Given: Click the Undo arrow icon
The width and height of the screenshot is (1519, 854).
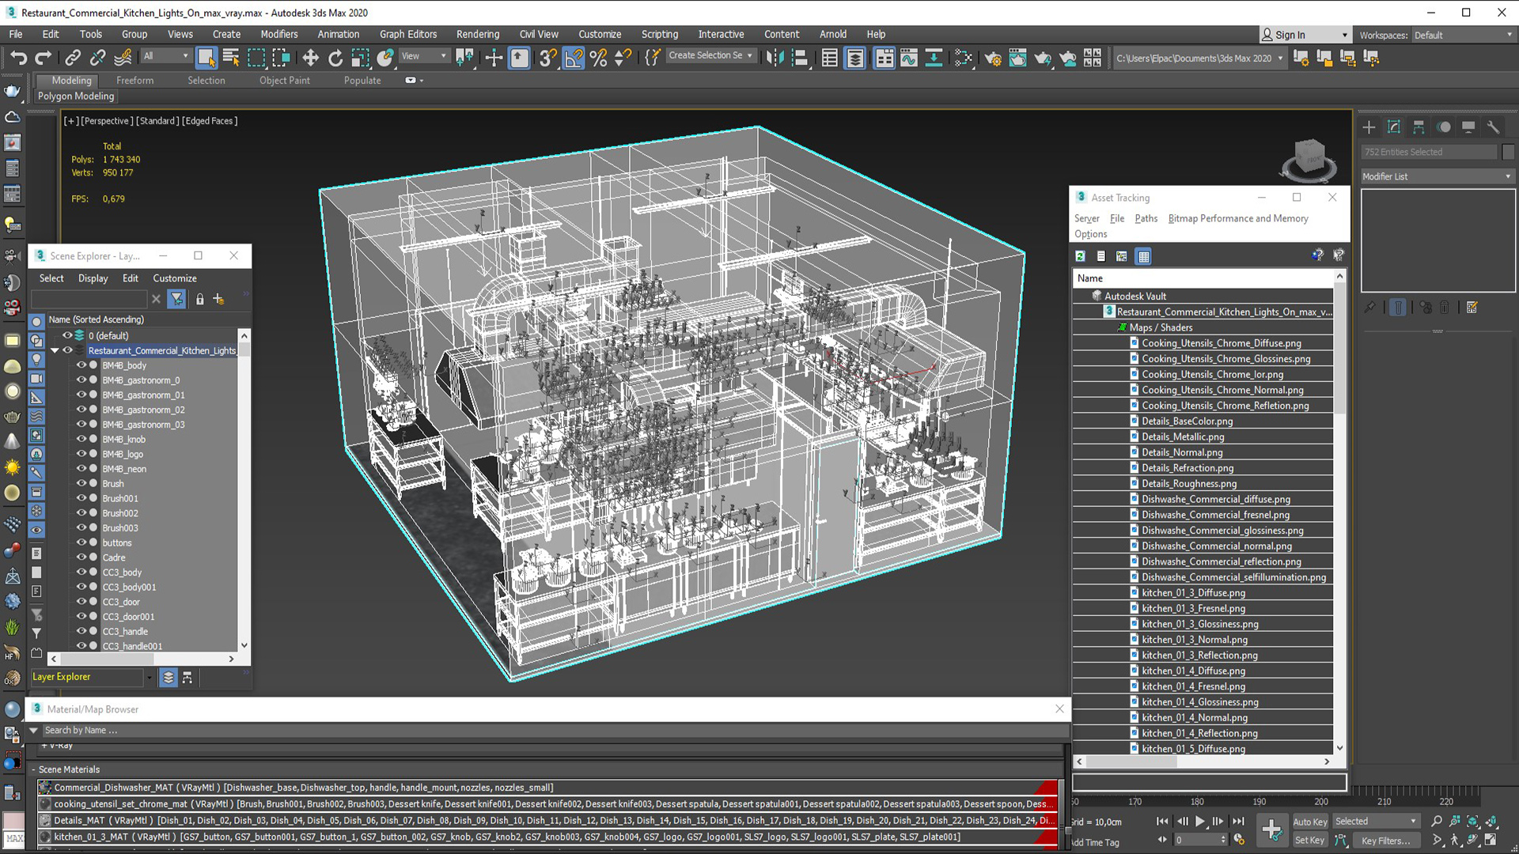Looking at the screenshot, I should click(19, 58).
